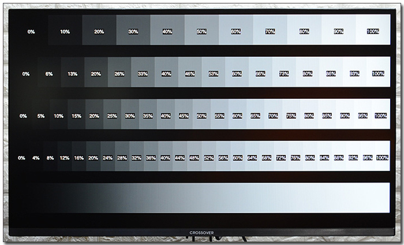Select the 33% gray swatch
Screen dimensions: 404x245
pos(143,72)
